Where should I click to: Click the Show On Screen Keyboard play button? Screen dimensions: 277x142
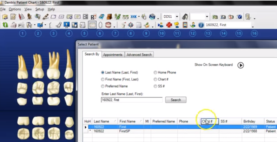[241, 65]
